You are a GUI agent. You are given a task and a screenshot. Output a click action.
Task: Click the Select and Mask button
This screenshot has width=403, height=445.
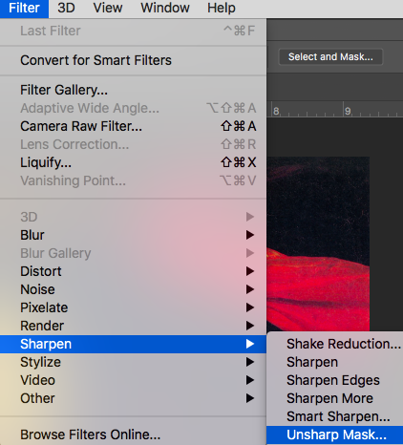click(x=330, y=57)
